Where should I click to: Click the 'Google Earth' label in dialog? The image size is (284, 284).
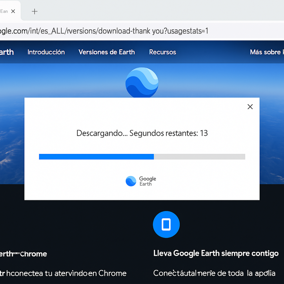click(147, 181)
